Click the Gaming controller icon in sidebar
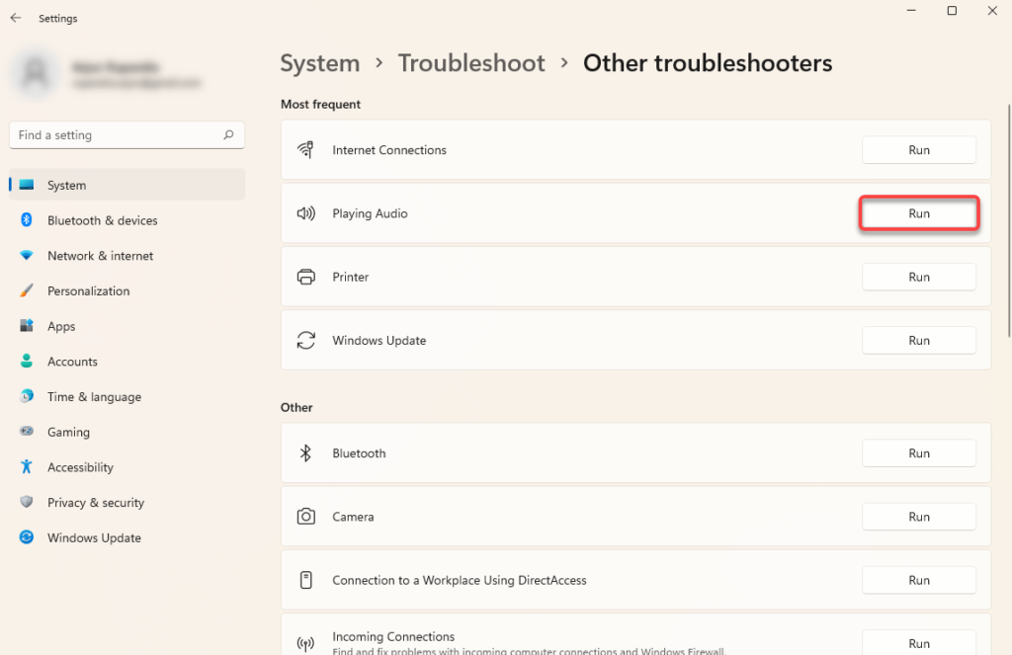The width and height of the screenshot is (1012, 655). point(27,432)
